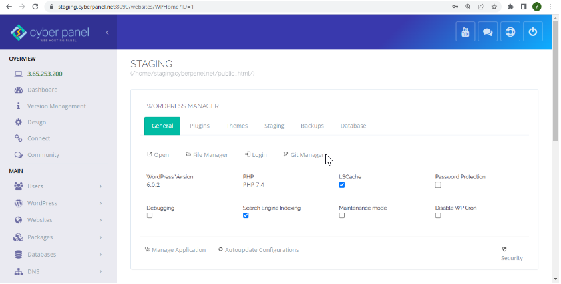Open the chat bubbles icon button
The height and width of the screenshot is (284, 561).
(488, 31)
